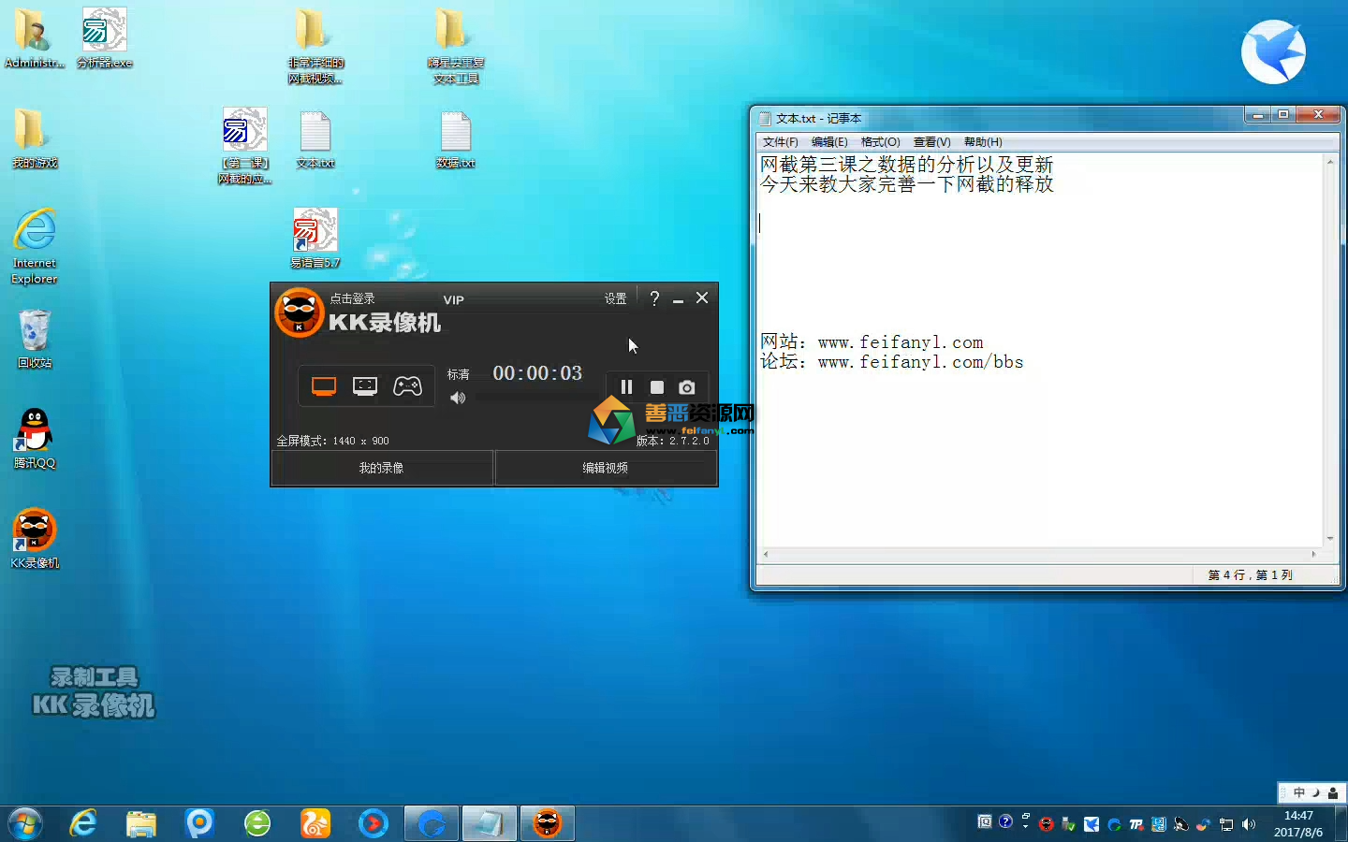
Task: Open 设置 in KK recorder
Action: 615,298
